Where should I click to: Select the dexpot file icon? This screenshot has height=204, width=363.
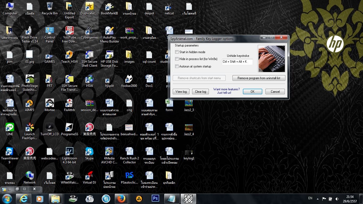[x=149, y=9]
